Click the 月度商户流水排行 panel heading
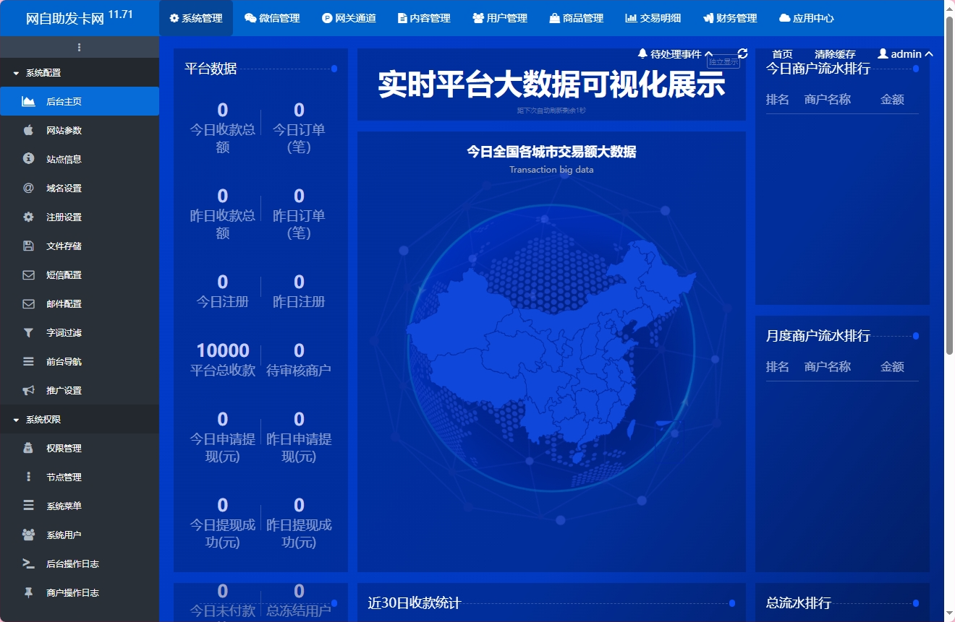Viewport: 955px width, 622px height. pos(818,336)
